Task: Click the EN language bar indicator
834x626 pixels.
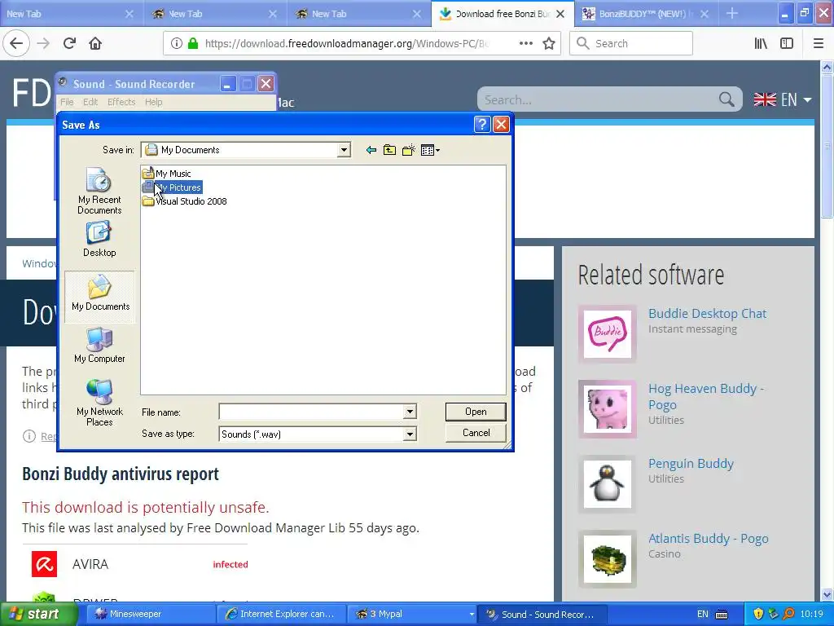Action: (x=703, y=615)
